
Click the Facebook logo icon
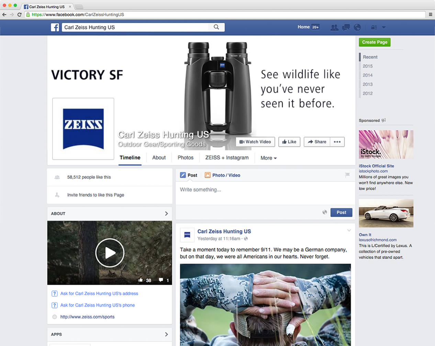pos(55,27)
